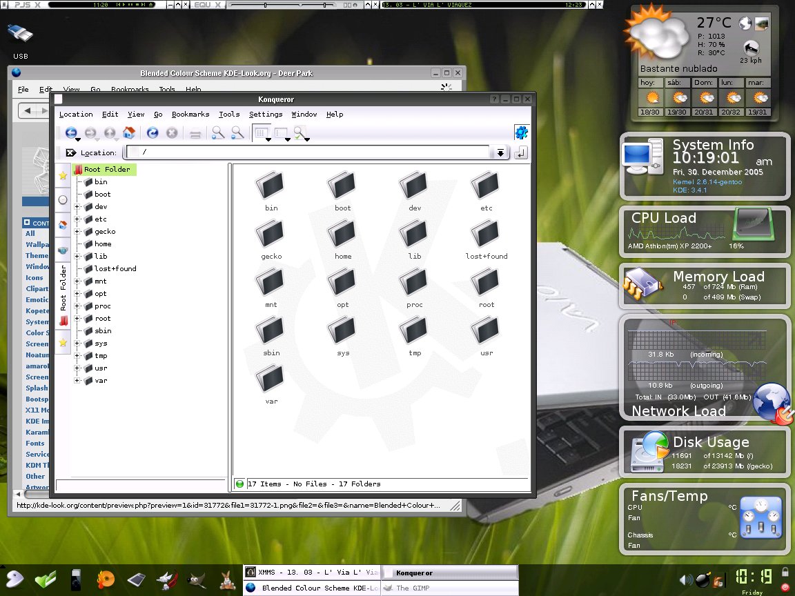Reload the folder with the blue Reload icon
The width and height of the screenshot is (795, 596).
click(x=153, y=132)
